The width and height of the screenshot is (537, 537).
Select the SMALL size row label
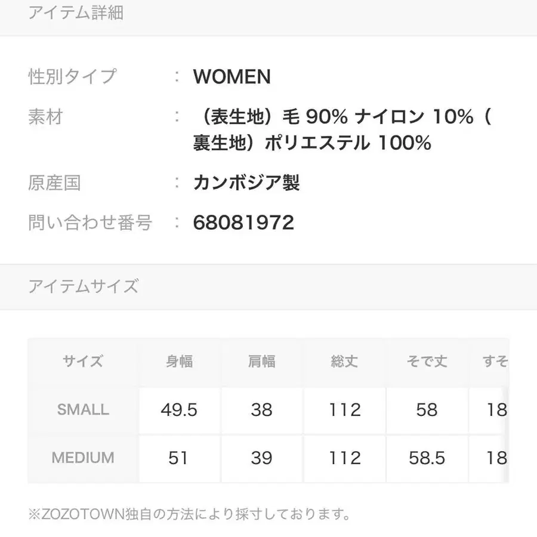[83, 410]
